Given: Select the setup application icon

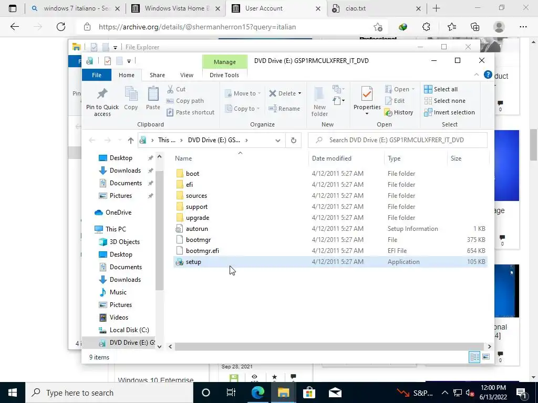Looking at the screenshot, I should pos(180,262).
